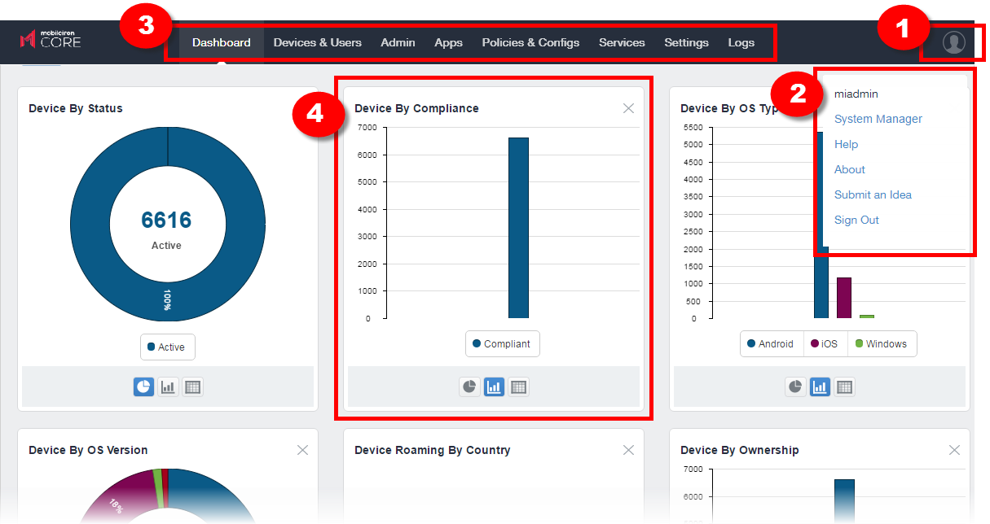
Task: Click the miadmin username in dropdown
Action: [x=856, y=94]
